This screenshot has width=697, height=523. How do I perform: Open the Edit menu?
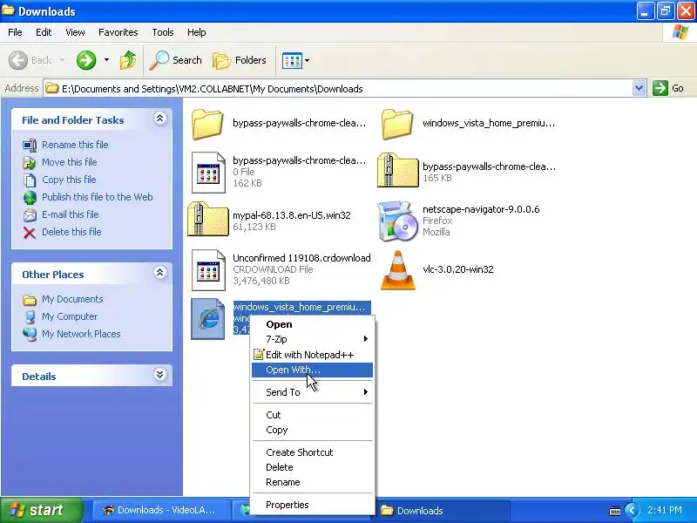coord(44,32)
